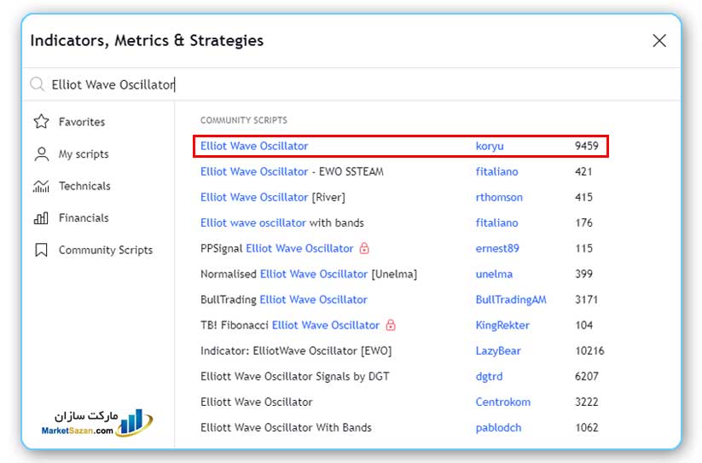Image resolution: width=702 pixels, height=463 pixels.
Task: Open author profile LazyBear
Action: tap(498, 350)
